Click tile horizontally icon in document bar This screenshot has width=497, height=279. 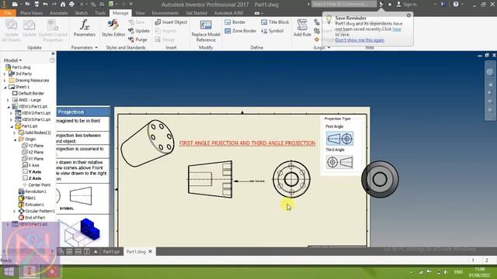[x=78, y=252]
